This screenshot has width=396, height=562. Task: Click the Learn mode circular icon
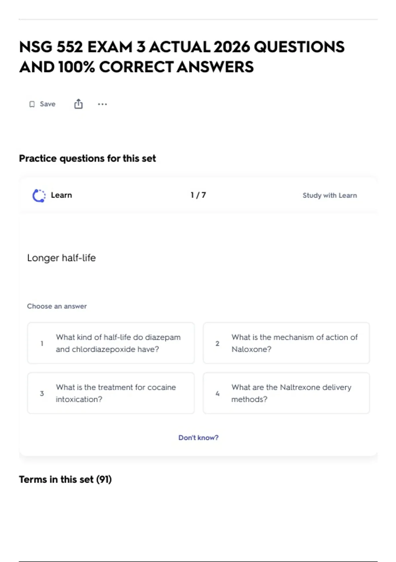click(x=39, y=195)
